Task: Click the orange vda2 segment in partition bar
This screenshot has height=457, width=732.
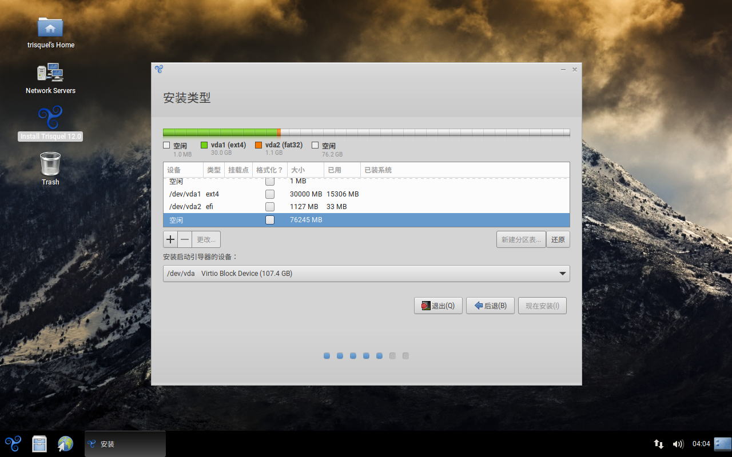Action: pos(279,133)
